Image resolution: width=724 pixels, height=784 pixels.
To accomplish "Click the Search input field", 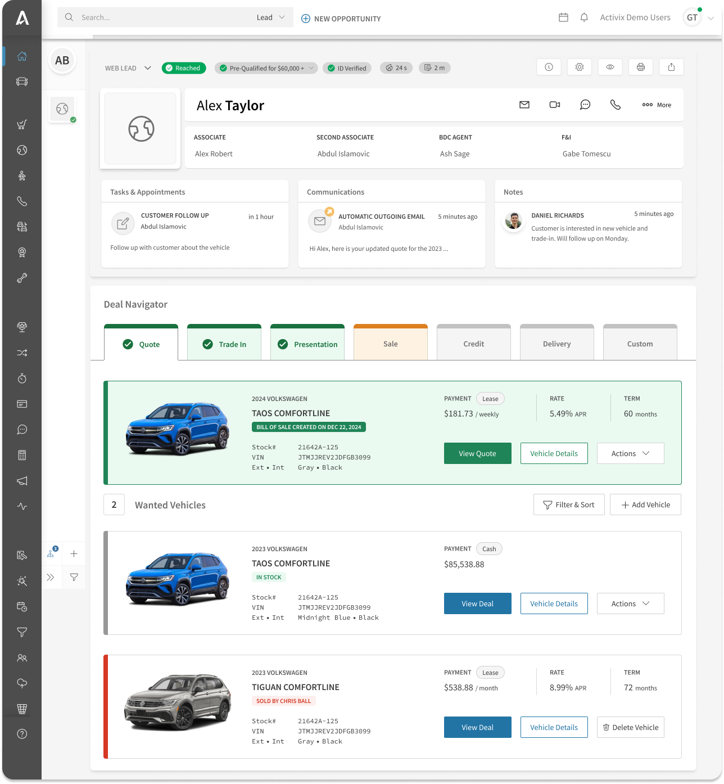I will point(163,17).
